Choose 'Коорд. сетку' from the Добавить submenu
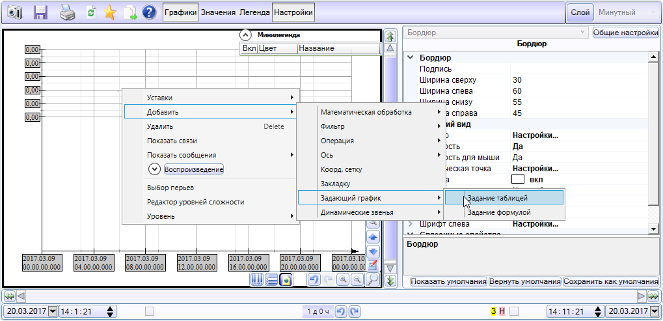 point(370,169)
